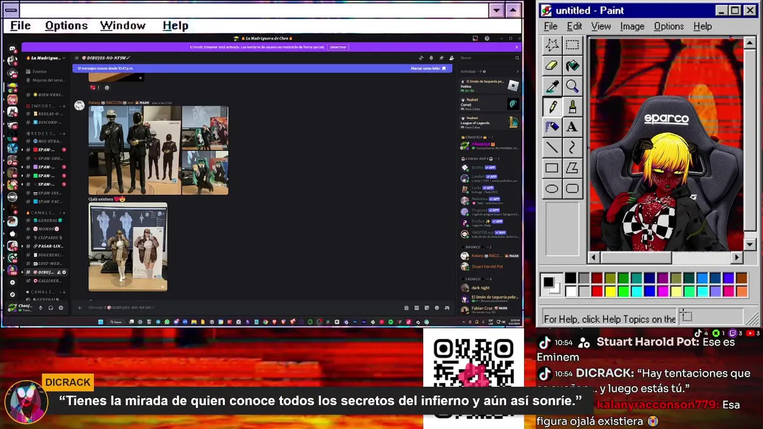763x429 pixels.
Task: Click Paint horizontal scrollbar right arrow
Action: pyautogui.click(x=737, y=257)
